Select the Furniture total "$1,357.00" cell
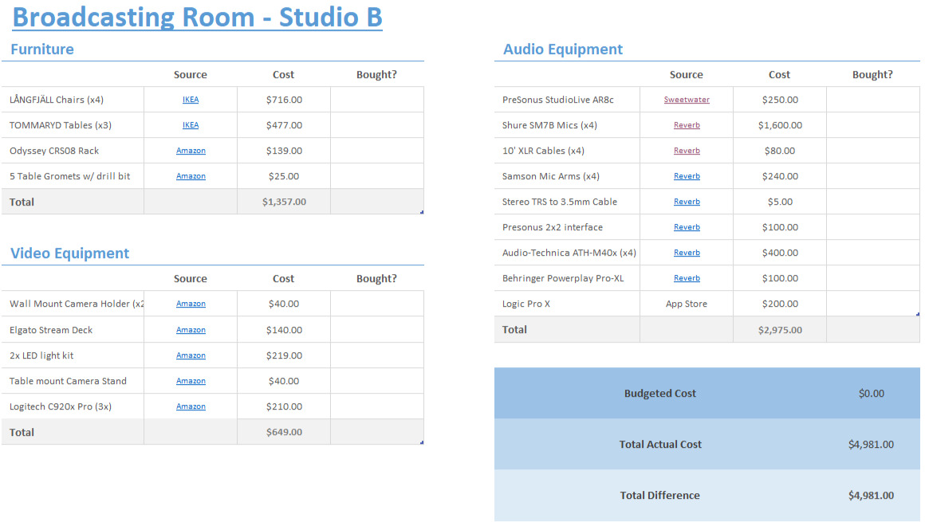The width and height of the screenshot is (925, 522). [x=284, y=202]
